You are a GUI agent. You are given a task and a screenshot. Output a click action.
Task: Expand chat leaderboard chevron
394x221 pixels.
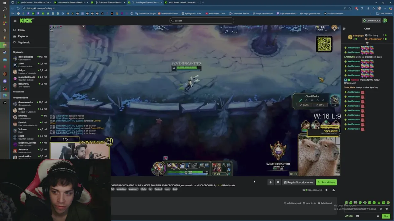pos(367,44)
